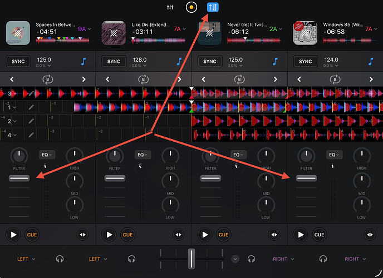Screen dimensions: 383x278
Task: Toggle SYNC on the 124.0 BPM deck
Action: (x=306, y=61)
